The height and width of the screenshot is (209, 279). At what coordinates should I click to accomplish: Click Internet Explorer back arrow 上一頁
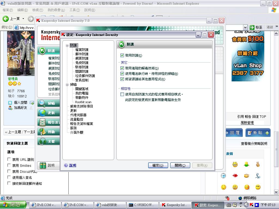6,19
